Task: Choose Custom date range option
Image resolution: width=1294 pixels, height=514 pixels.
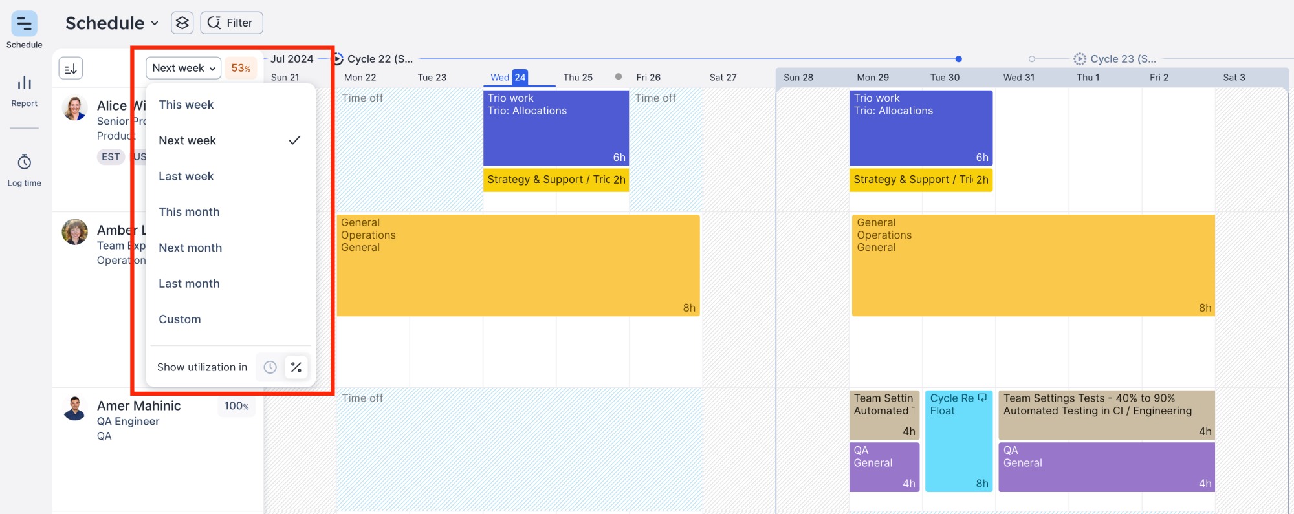Action: [x=180, y=319]
